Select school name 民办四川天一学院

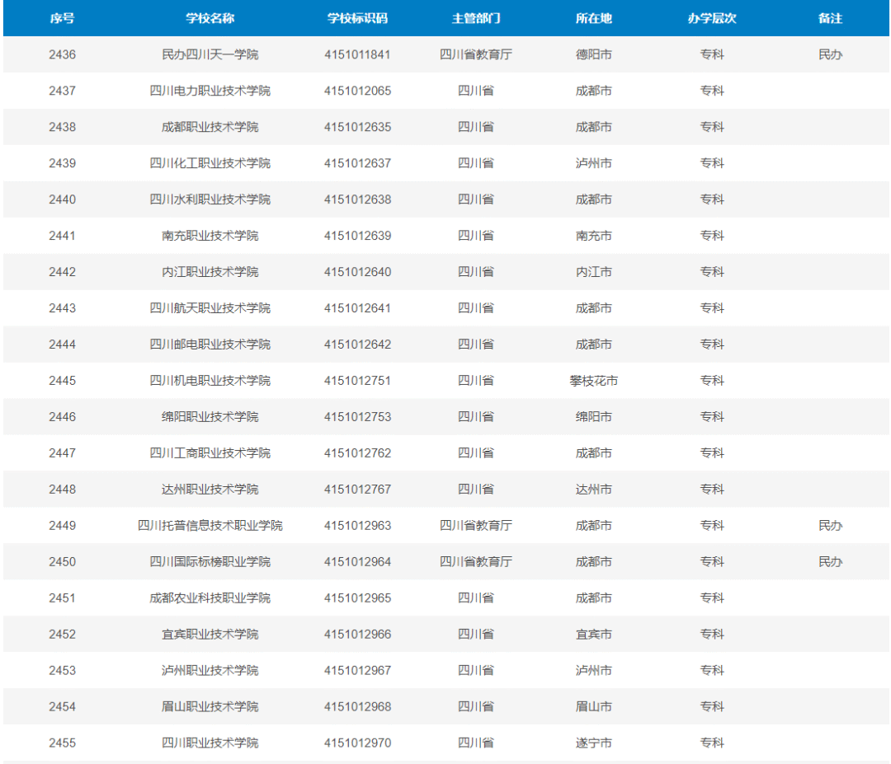point(210,54)
